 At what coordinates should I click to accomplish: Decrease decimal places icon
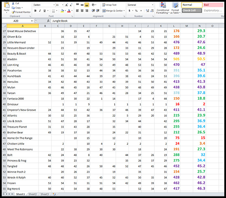[x=152, y=10]
